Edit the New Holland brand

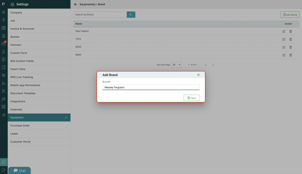coord(284,31)
